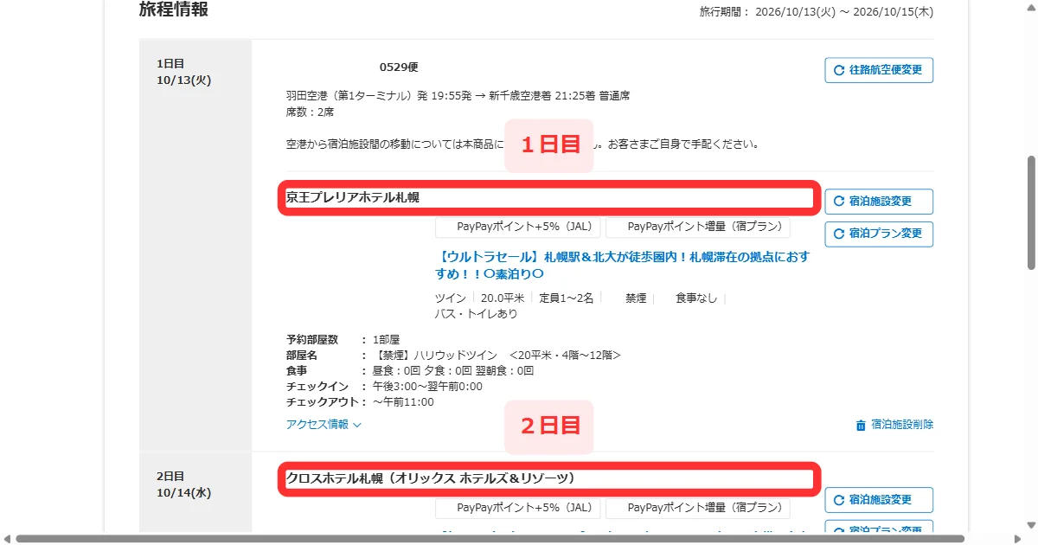Screen dimensions: 1038x545
Task: Click 宿泊施設変更 for クロスホテル札幌
Action: [x=879, y=500]
